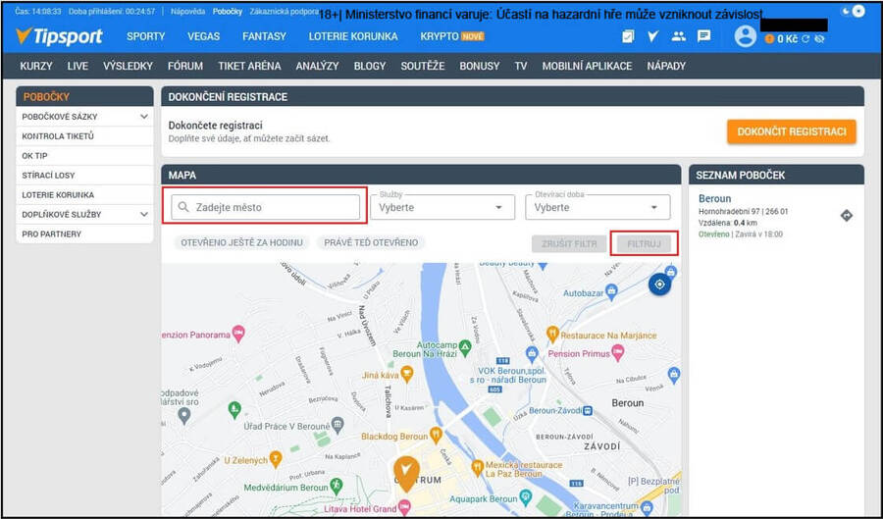Click the orange Tipsport branch map pin
Screen dimensions: 883x519
pyautogui.click(x=406, y=473)
